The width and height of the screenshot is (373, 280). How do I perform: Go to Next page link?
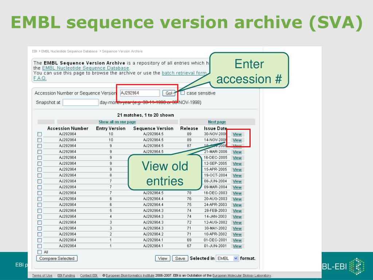217,122
